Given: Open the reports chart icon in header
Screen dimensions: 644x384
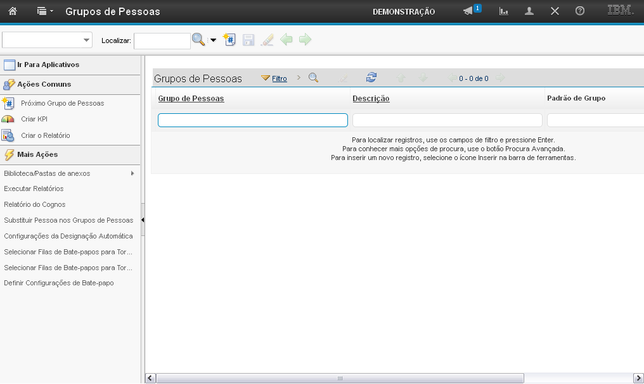Looking at the screenshot, I should 504,11.
